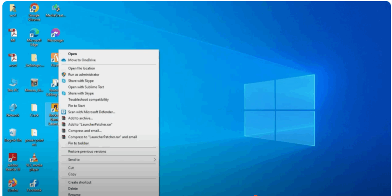Choose Scan with Microsoft Defender
The height and width of the screenshot is (196, 392).
(x=108, y=112)
